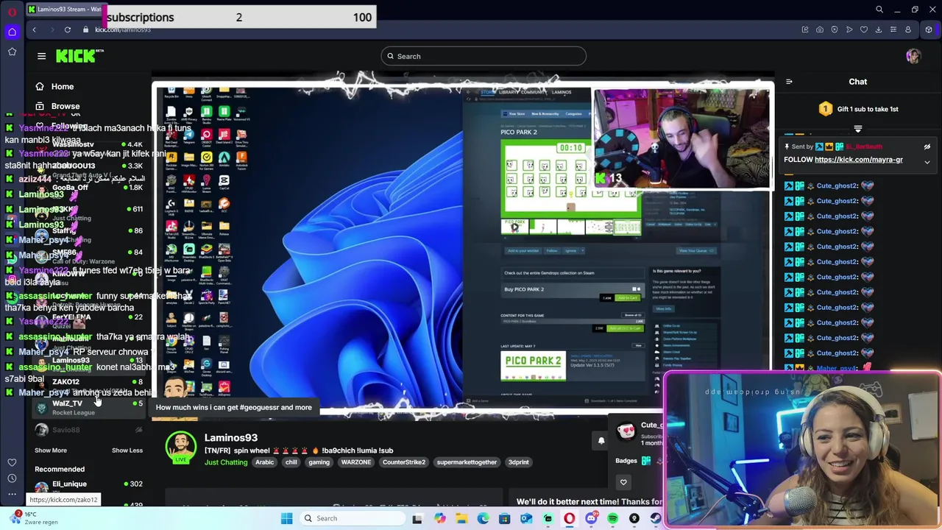Bookmark page with the heart icon
The width and height of the screenshot is (942, 530).
[863, 29]
